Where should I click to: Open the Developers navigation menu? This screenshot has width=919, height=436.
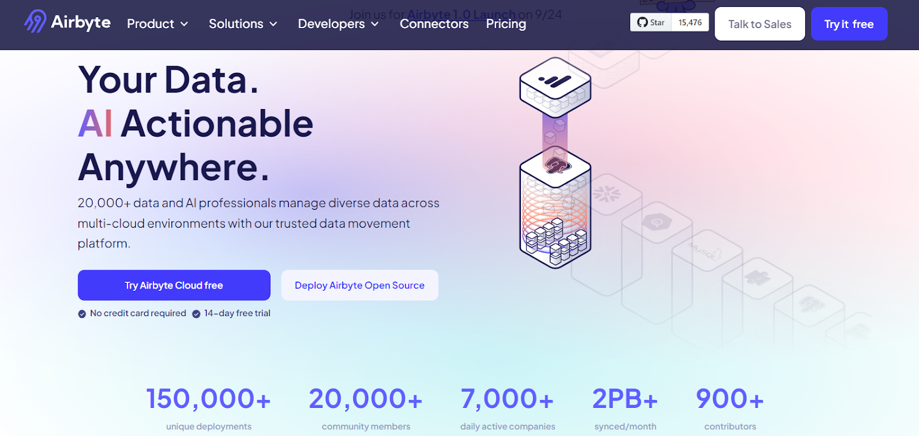pos(338,24)
